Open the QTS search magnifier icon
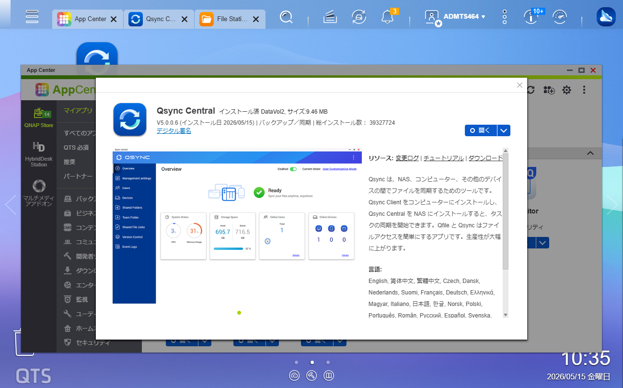The width and height of the screenshot is (623, 388). click(x=286, y=17)
